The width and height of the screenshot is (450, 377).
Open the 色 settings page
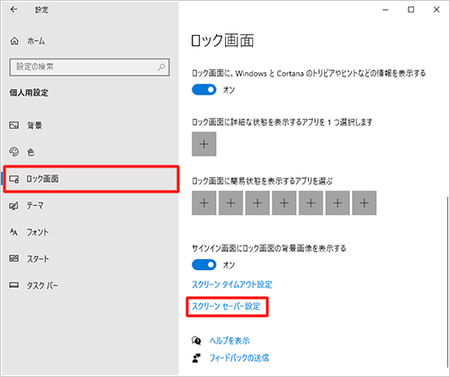pos(90,152)
